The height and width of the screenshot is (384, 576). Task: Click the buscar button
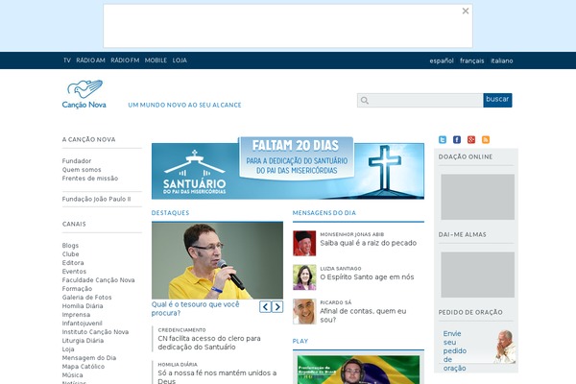[497, 100]
